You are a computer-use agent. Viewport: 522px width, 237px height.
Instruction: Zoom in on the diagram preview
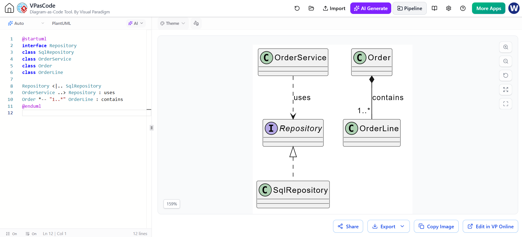tap(506, 47)
